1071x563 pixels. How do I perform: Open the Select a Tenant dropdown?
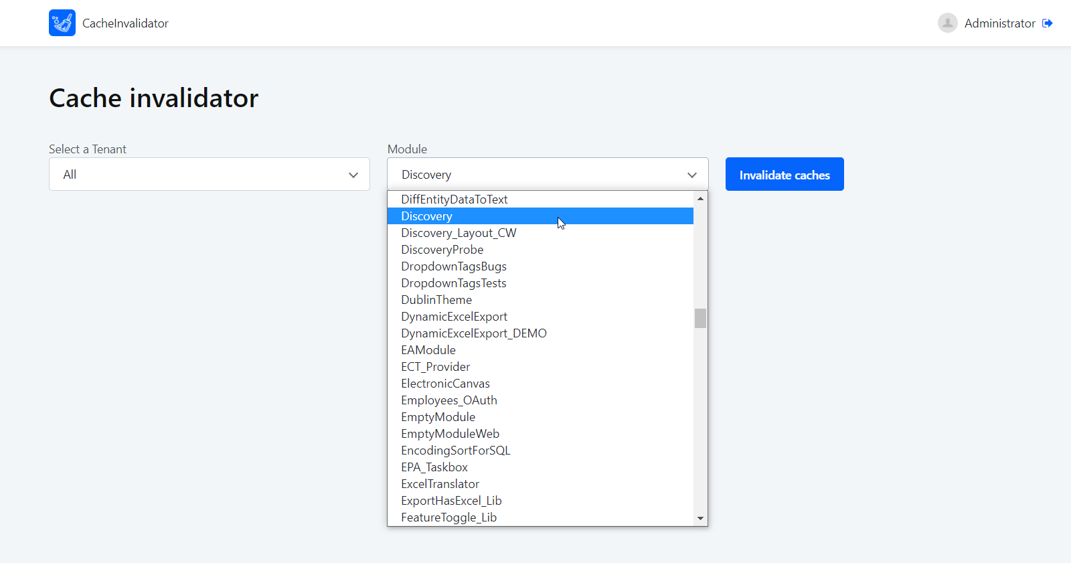point(210,174)
